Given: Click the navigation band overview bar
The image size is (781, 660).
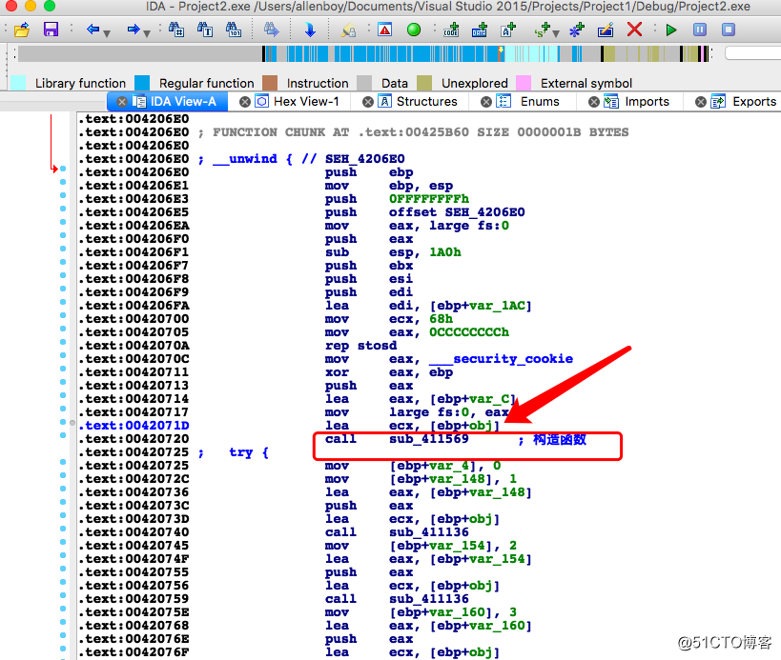Looking at the screenshot, I should coord(363,53).
